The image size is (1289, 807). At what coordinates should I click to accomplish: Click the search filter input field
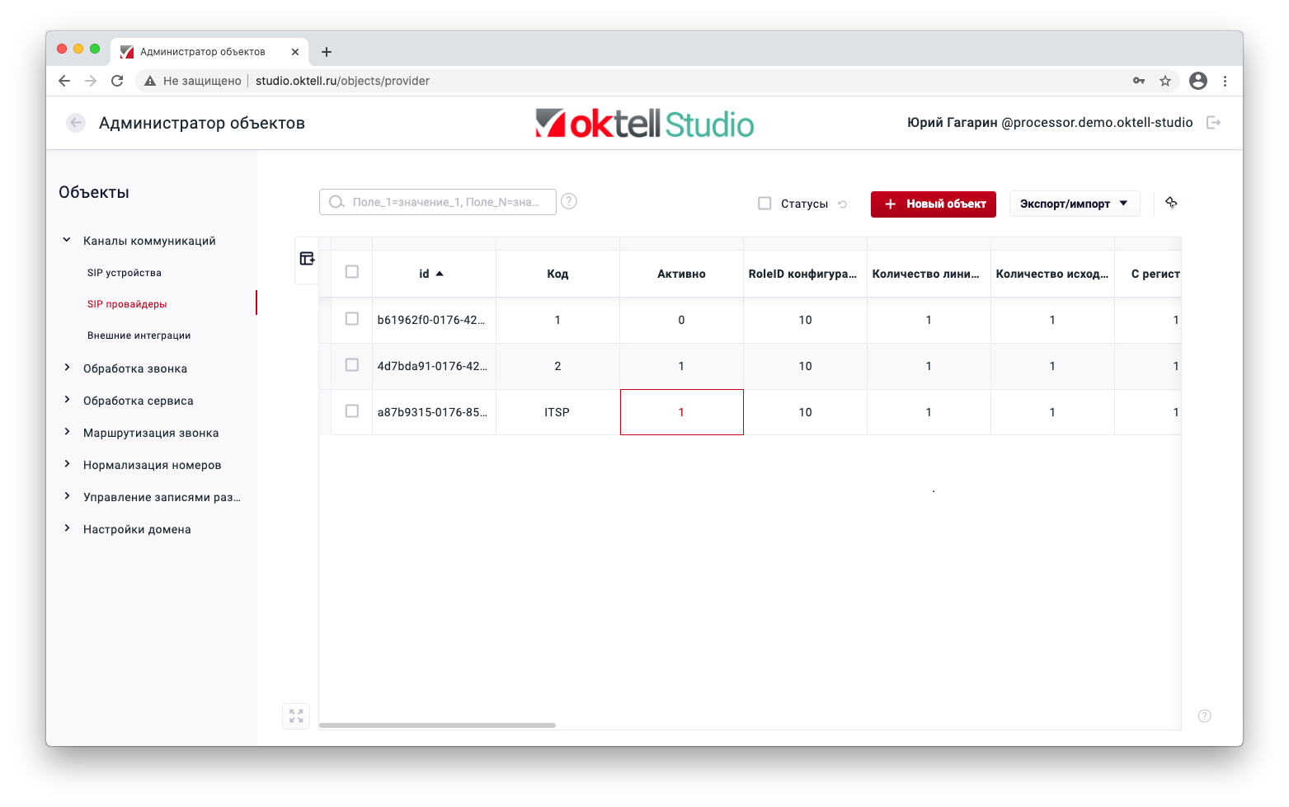tap(438, 202)
